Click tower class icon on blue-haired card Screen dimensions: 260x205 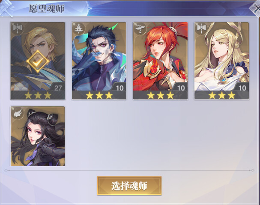tap(78, 28)
